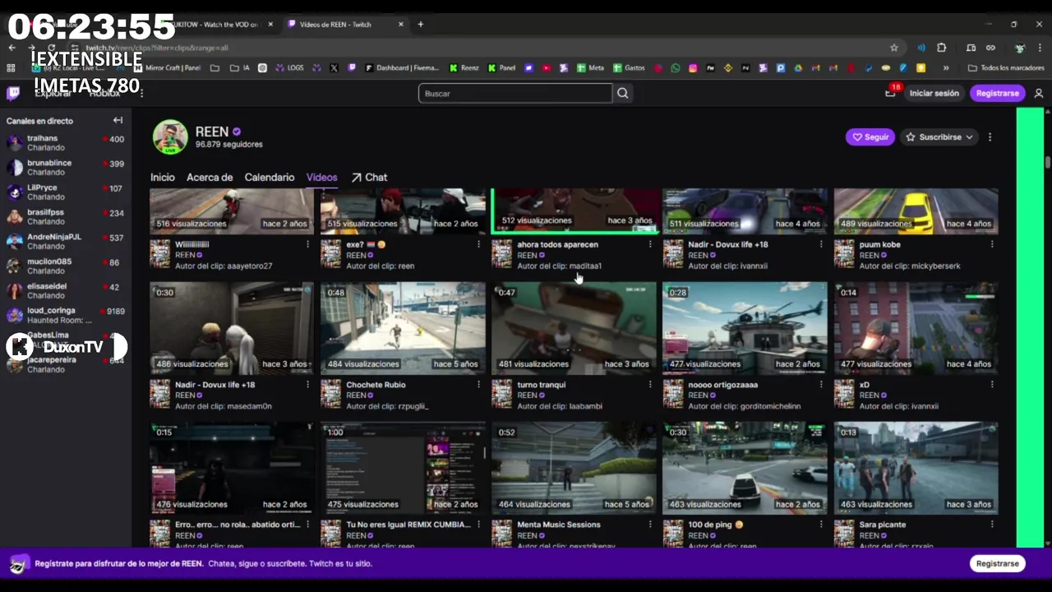
Task: Open options menu for clip turno tranqui
Action: point(649,385)
